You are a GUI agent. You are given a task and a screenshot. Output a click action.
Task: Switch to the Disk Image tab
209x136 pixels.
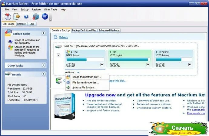[9, 24]
